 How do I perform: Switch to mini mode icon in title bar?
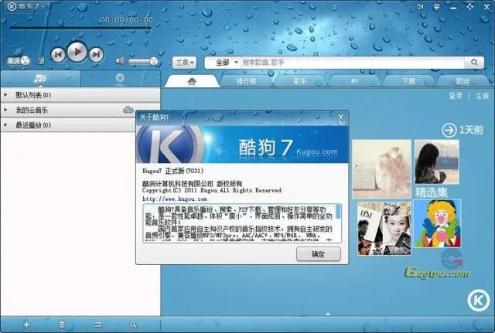click(421, 6)
